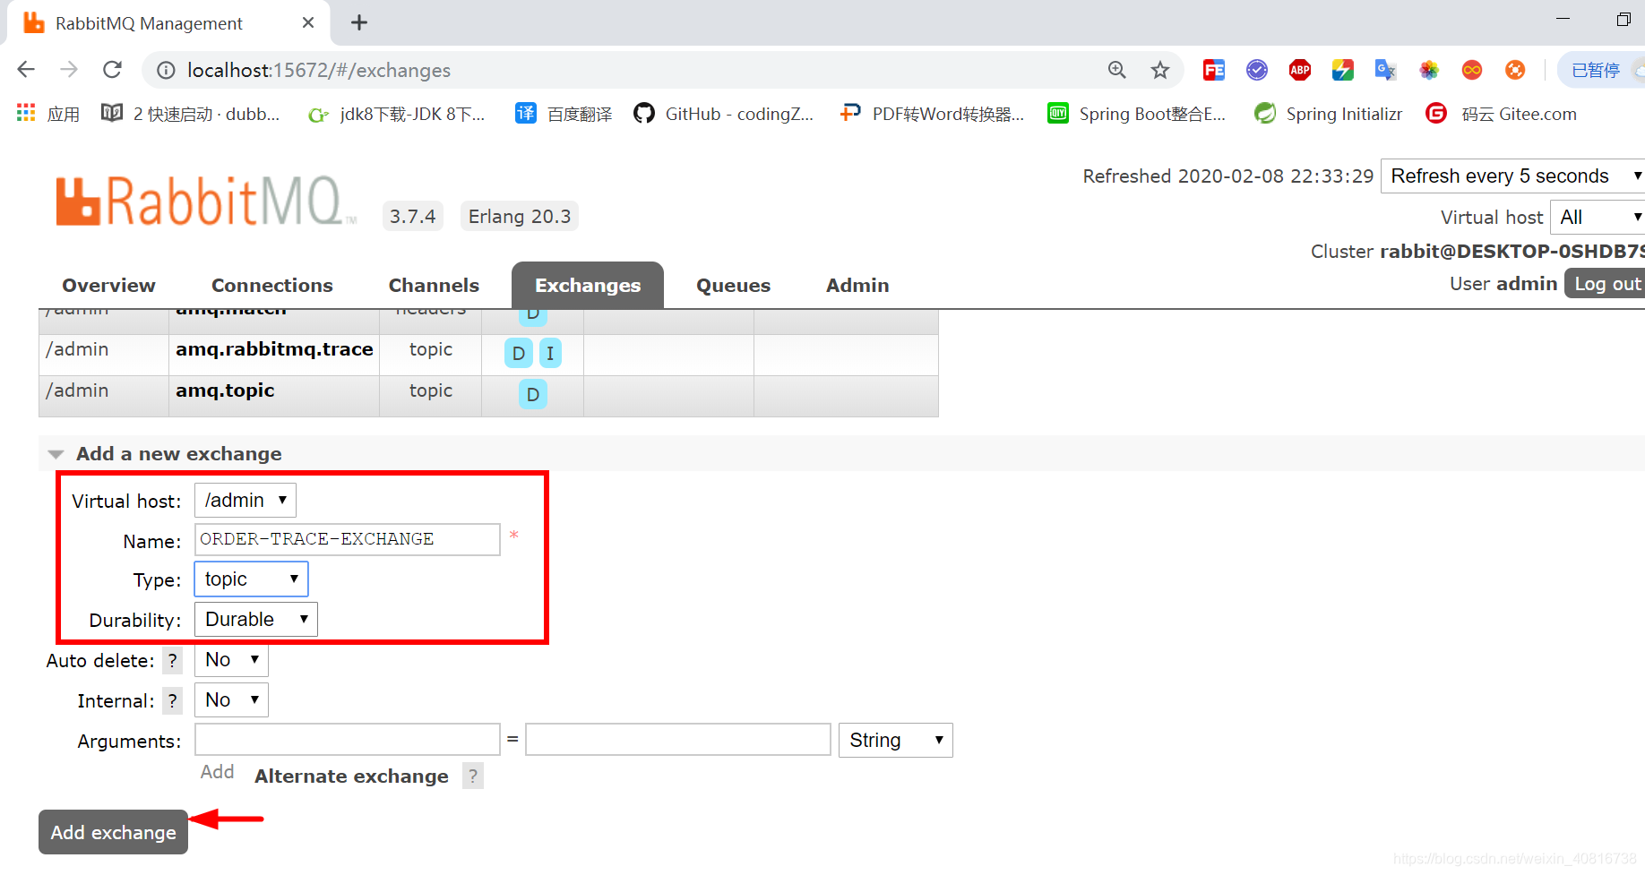Screen dimensions: 1645x875
Task: Open the Durability dropdown
Action: point(256,619)
